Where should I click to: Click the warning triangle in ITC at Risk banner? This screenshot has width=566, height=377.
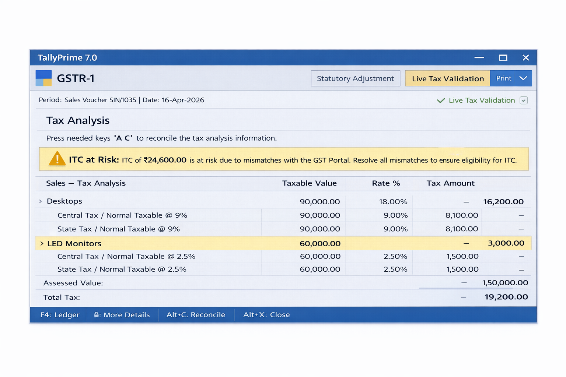[57, 159]
